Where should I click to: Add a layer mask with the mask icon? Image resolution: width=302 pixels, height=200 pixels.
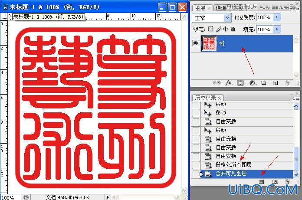[240, 83]
